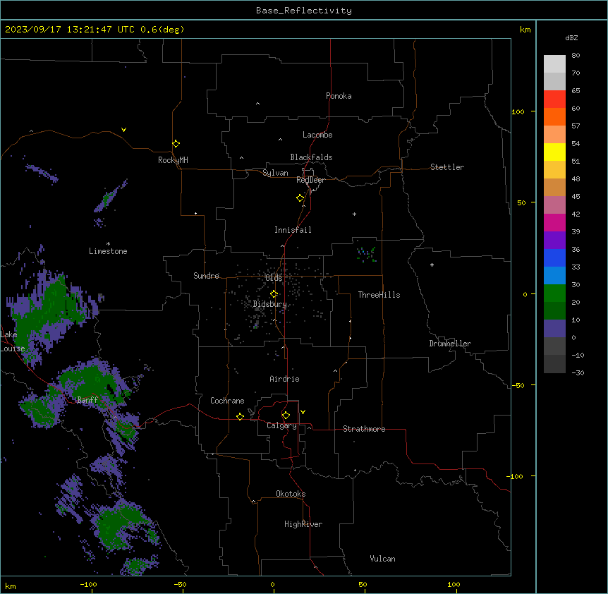Select the purple 39 dBZ legend swatch

(x=554, y=241)
